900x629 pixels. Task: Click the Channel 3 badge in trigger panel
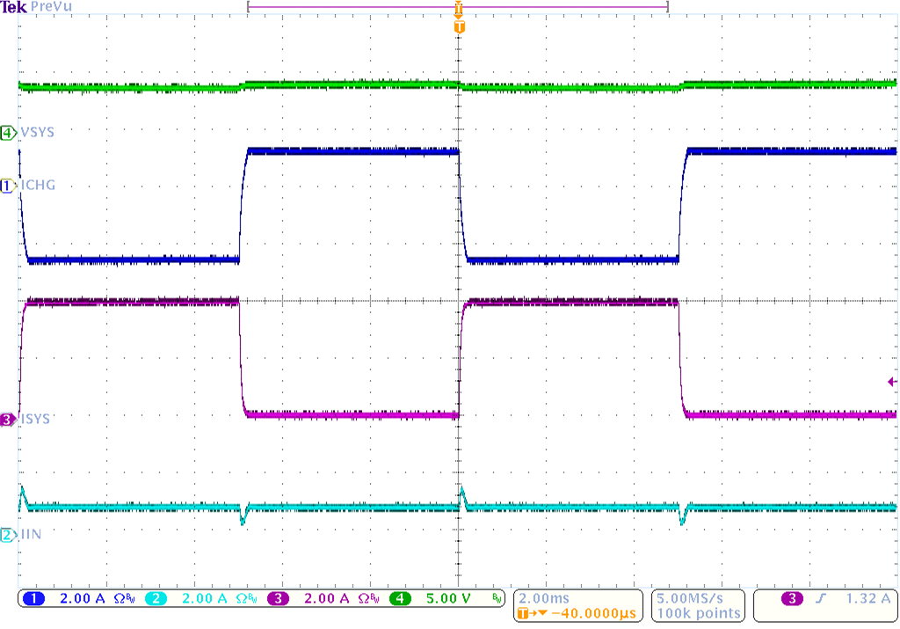click(791, 598)
